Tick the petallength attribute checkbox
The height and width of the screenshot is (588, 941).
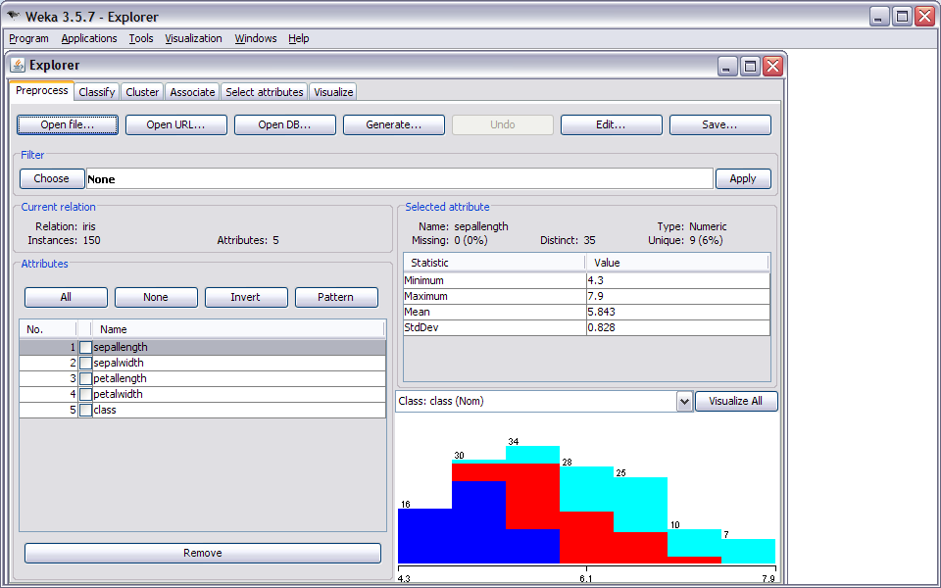[86, 378]
